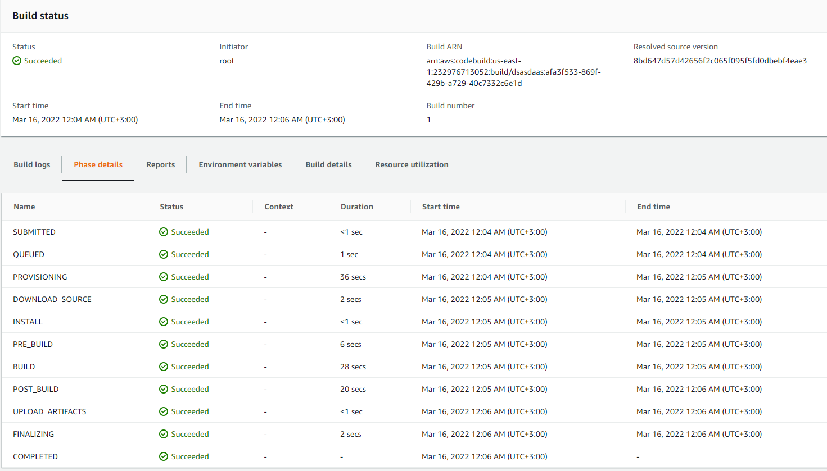Click the Succeeded text under Build status
Image resolution: width=827 pixels, height=471 pixels.
point(43,61)
